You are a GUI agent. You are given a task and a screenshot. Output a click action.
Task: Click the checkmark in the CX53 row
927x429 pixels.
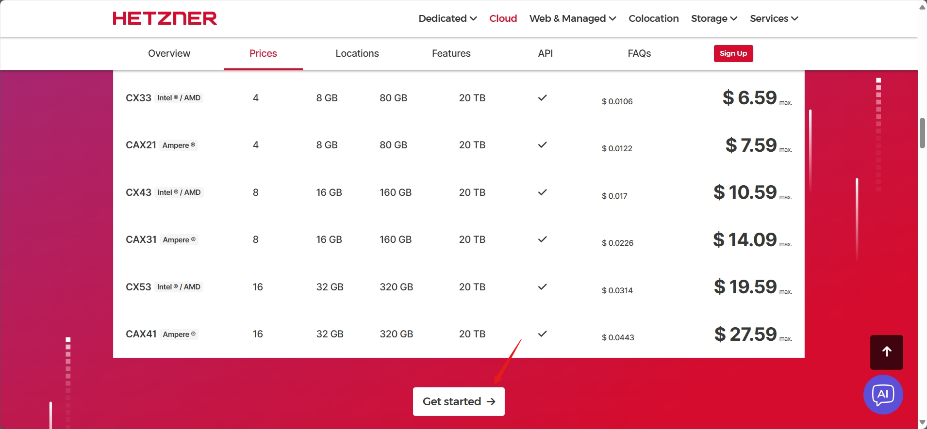click(542, 287)
